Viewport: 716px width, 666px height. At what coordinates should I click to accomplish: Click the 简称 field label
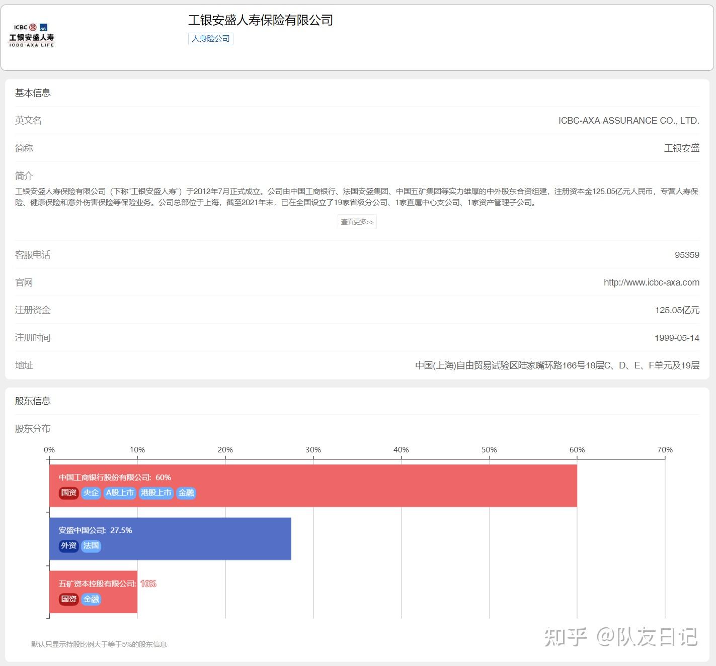(x=24, y=148)
